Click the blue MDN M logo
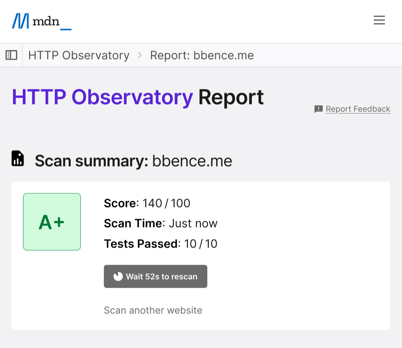This screenshot has height=348, width=402. coord(20,21)
